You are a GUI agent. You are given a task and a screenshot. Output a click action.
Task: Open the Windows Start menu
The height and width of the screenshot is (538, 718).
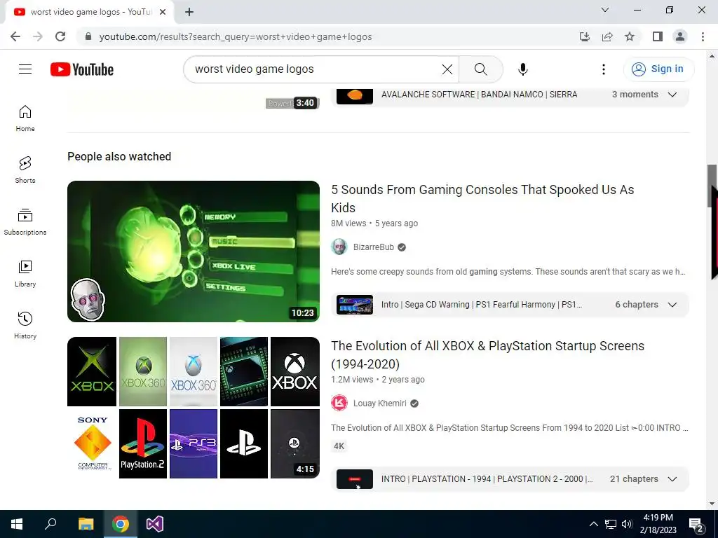[17, 524]
